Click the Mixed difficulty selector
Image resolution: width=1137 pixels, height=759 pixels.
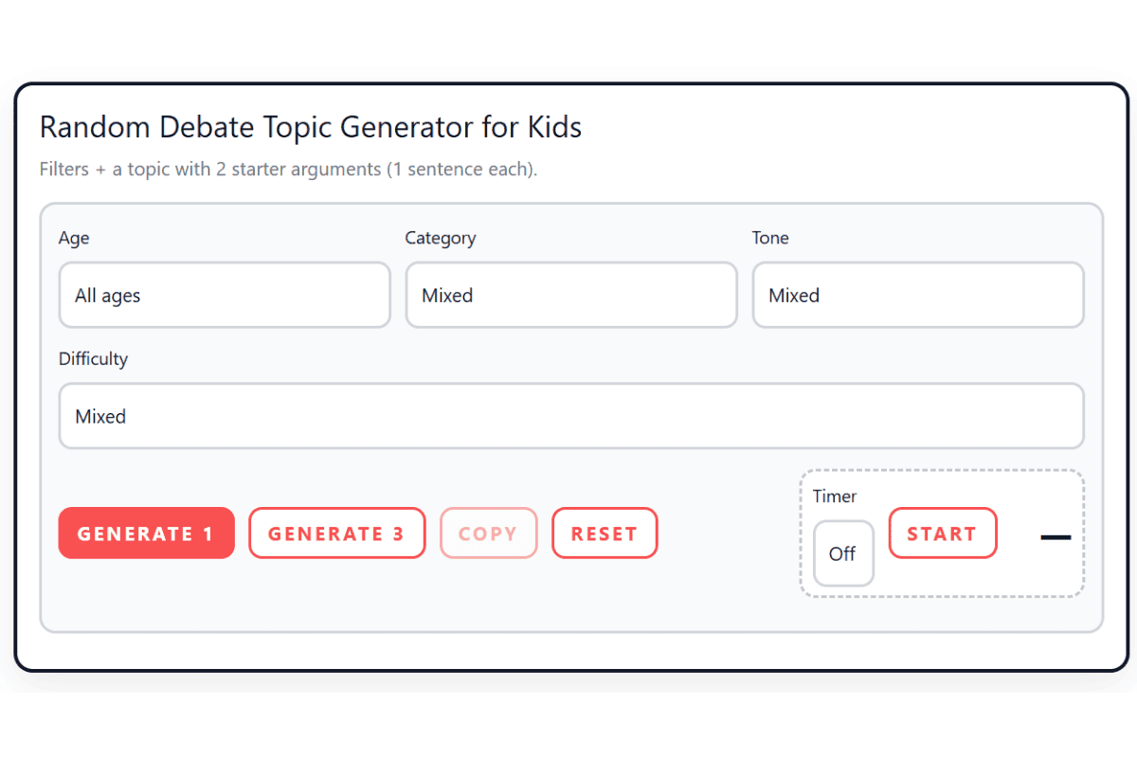click(570, 416)
